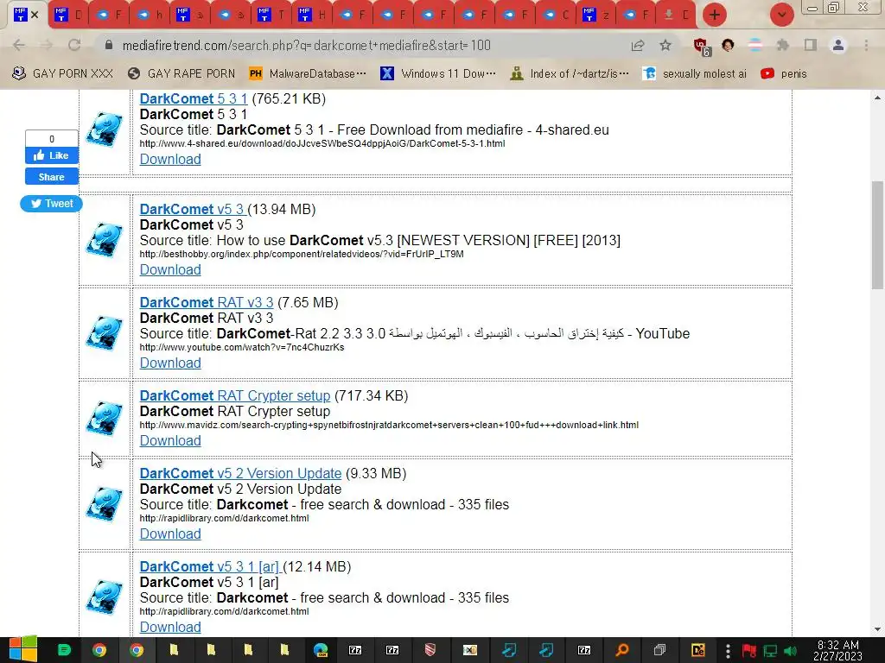Open Task View from the taskbar

[659, 650]
